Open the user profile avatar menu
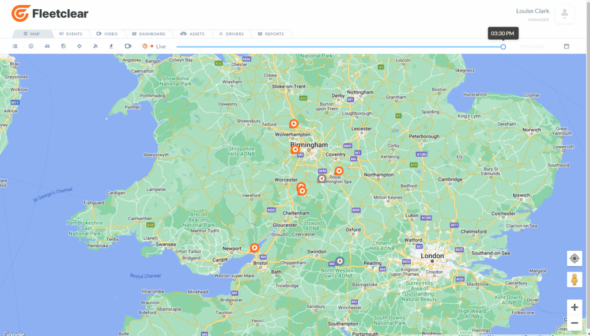This screenshot has height=336, width=590. [565, 14]
